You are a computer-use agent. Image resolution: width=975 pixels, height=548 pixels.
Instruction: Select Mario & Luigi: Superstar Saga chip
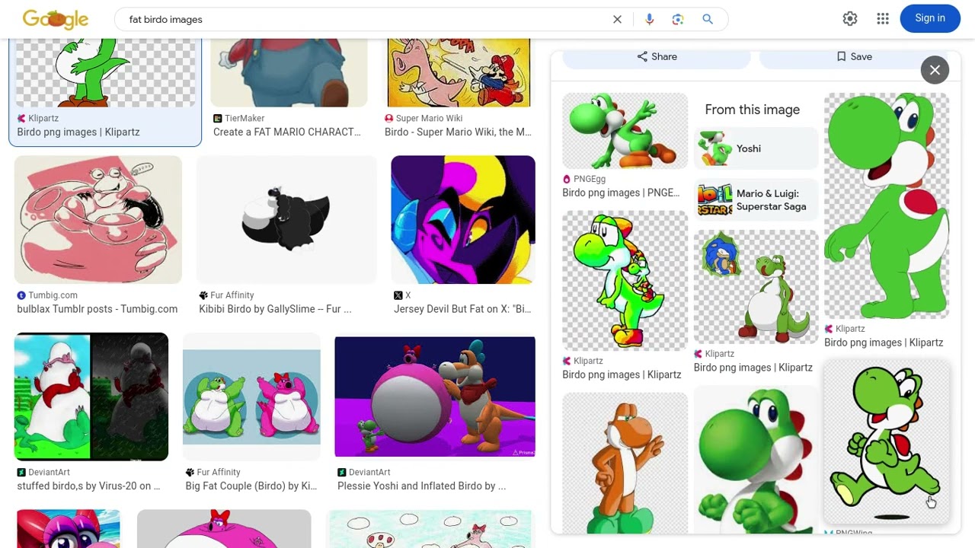pyautogui.click(x=756, y=199)
